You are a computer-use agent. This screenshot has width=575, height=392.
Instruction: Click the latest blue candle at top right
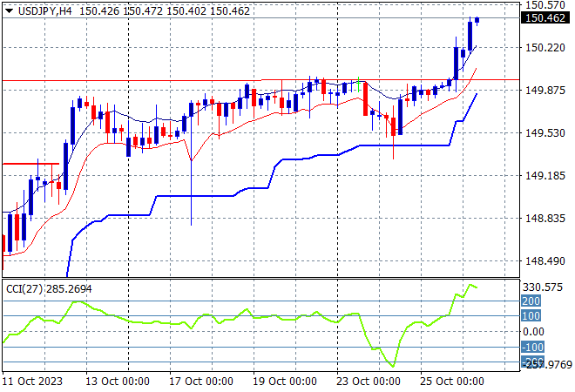pos(477,20)
